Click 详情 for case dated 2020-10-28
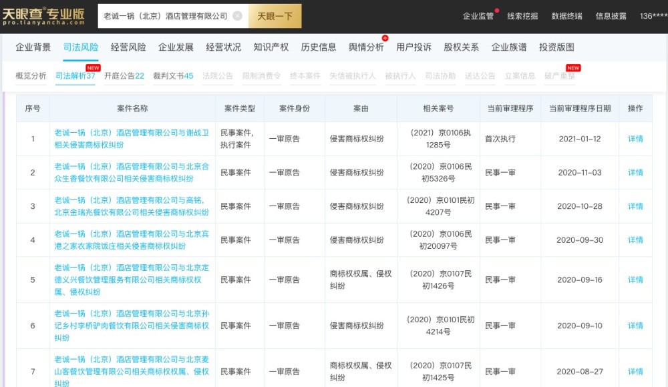The width and height of the screenshot is (668, 387). pos(635,206)
